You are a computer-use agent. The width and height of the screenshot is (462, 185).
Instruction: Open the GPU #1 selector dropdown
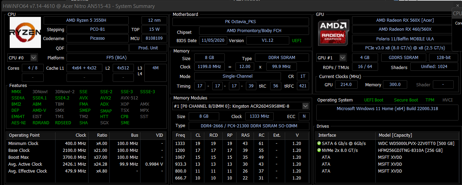point(331,58)
